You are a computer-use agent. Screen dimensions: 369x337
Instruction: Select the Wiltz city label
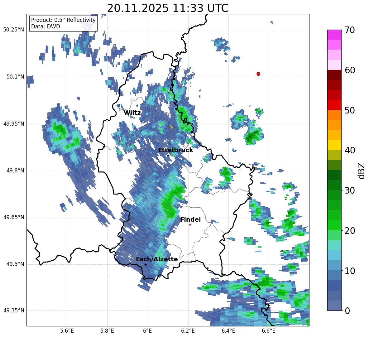pyautogui.click(x=132, y=113)
